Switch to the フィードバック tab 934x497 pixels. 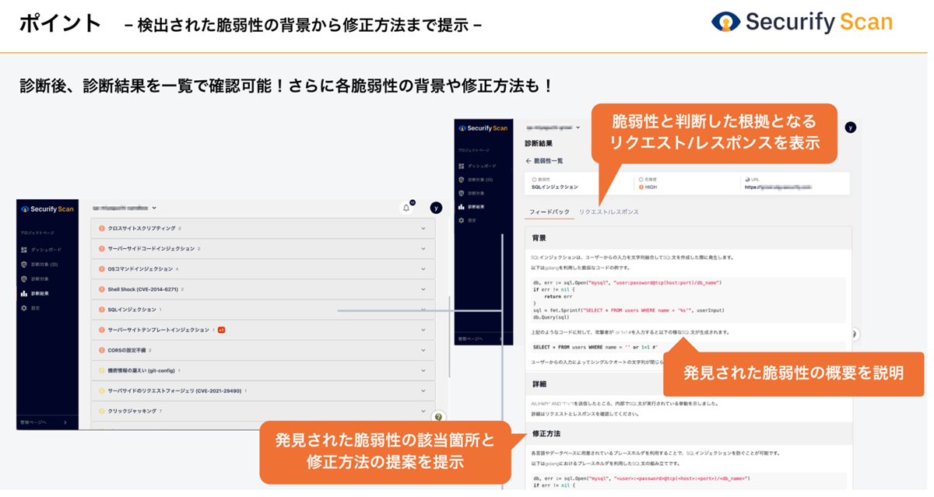tap(548, 211)
